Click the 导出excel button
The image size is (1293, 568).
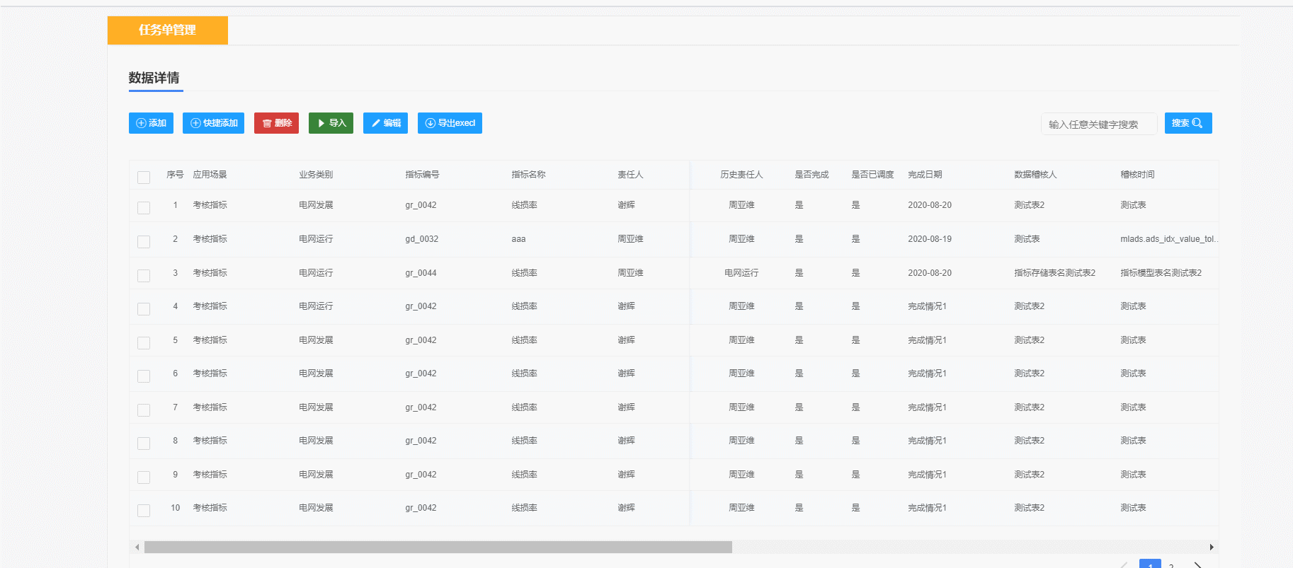point(450,123)
